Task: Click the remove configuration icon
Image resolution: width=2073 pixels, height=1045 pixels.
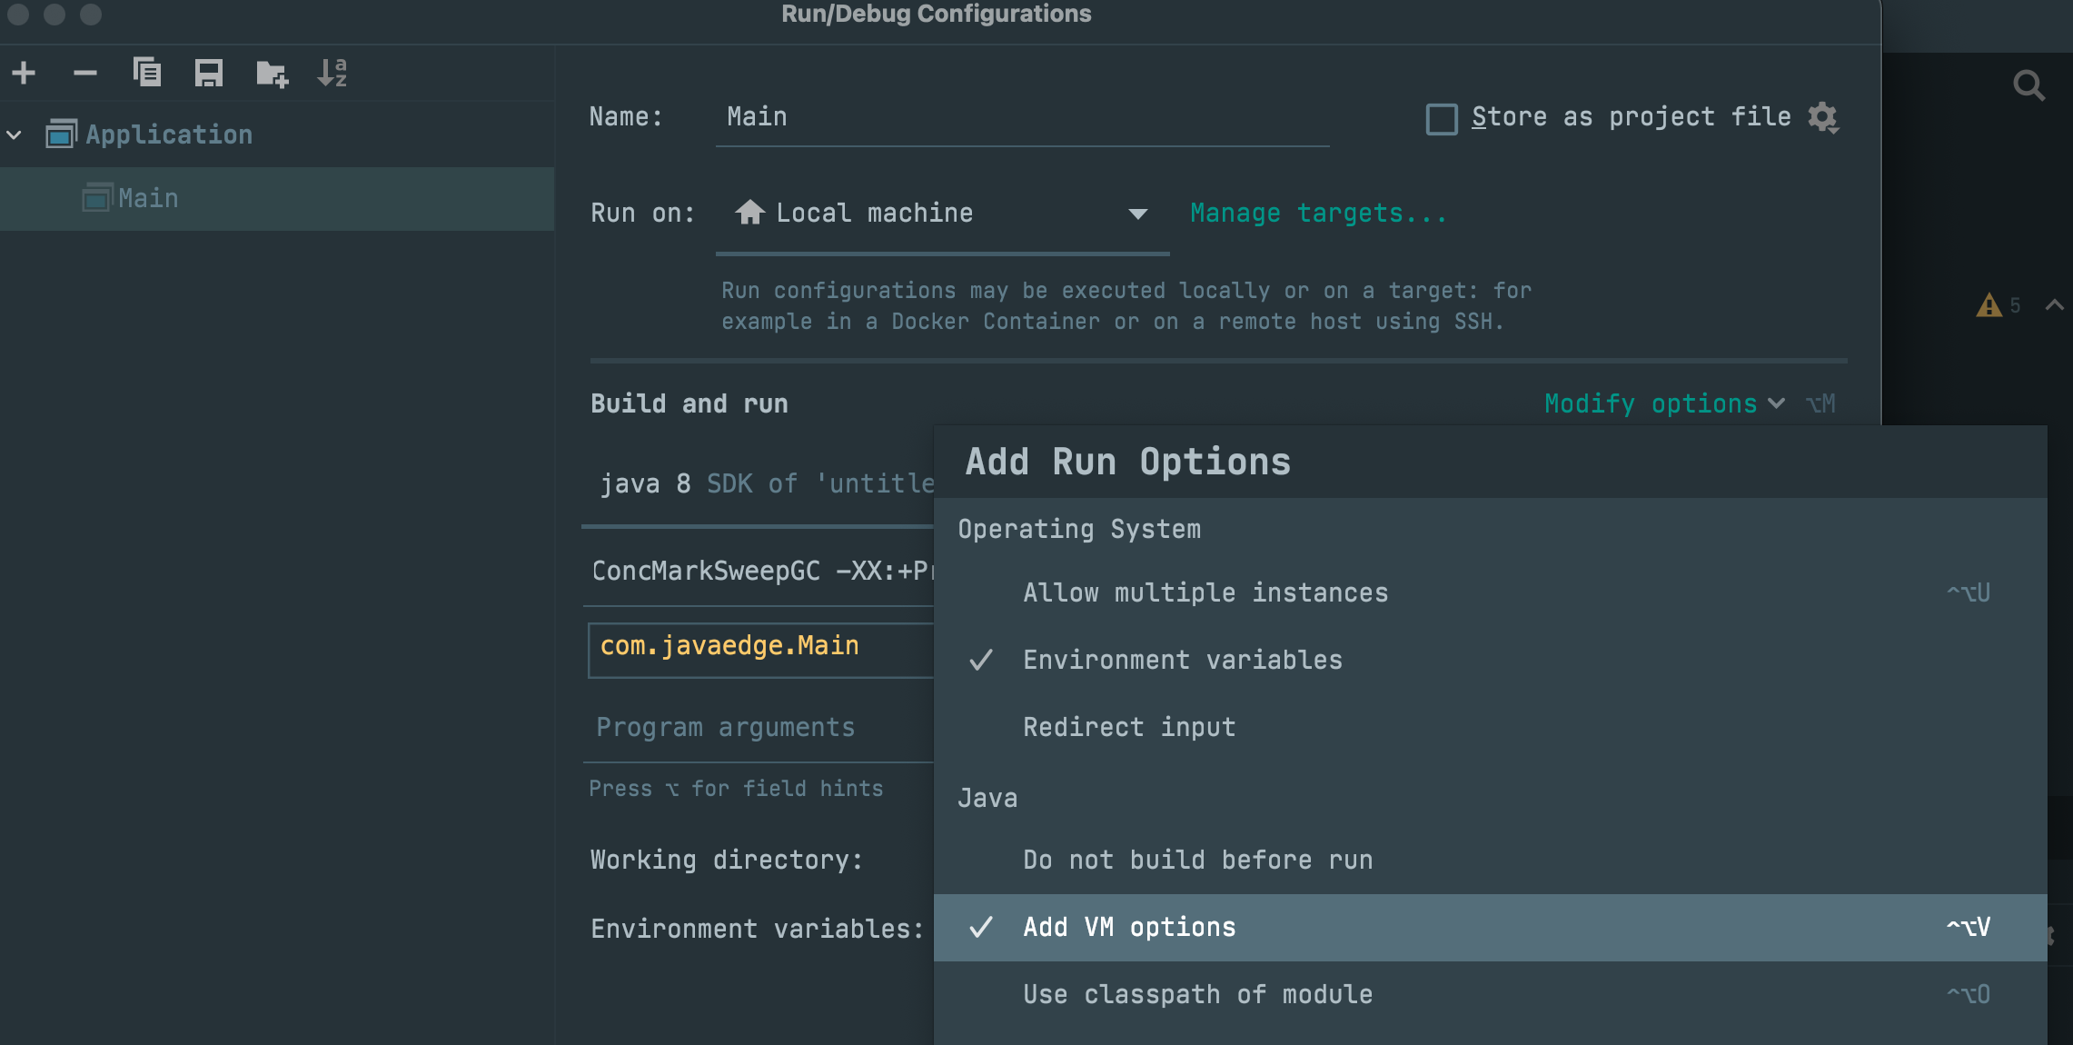Action: pos(84,71)
